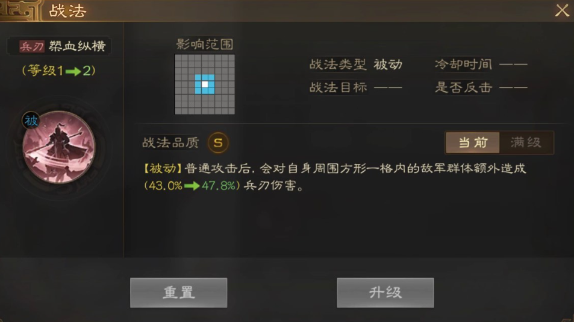Click the 47.8% upgraded damage value

point(219,186)
